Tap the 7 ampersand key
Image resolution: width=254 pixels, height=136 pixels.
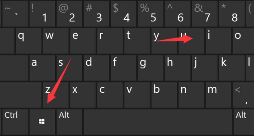tap(205, 14)
